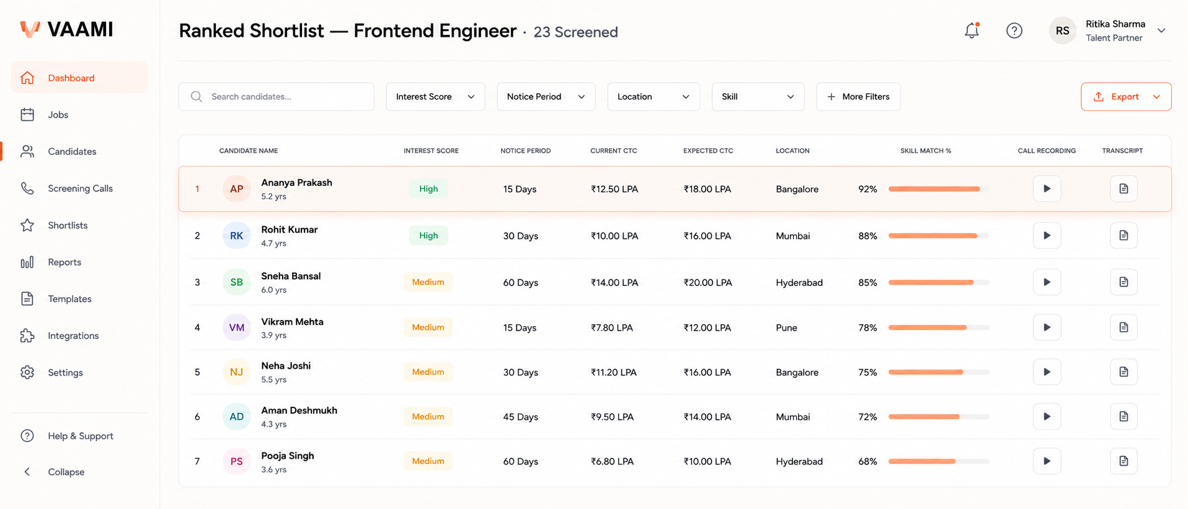Click the SB avatar of Sneha Bansal
1188x509 pixels.
point(237,282)
